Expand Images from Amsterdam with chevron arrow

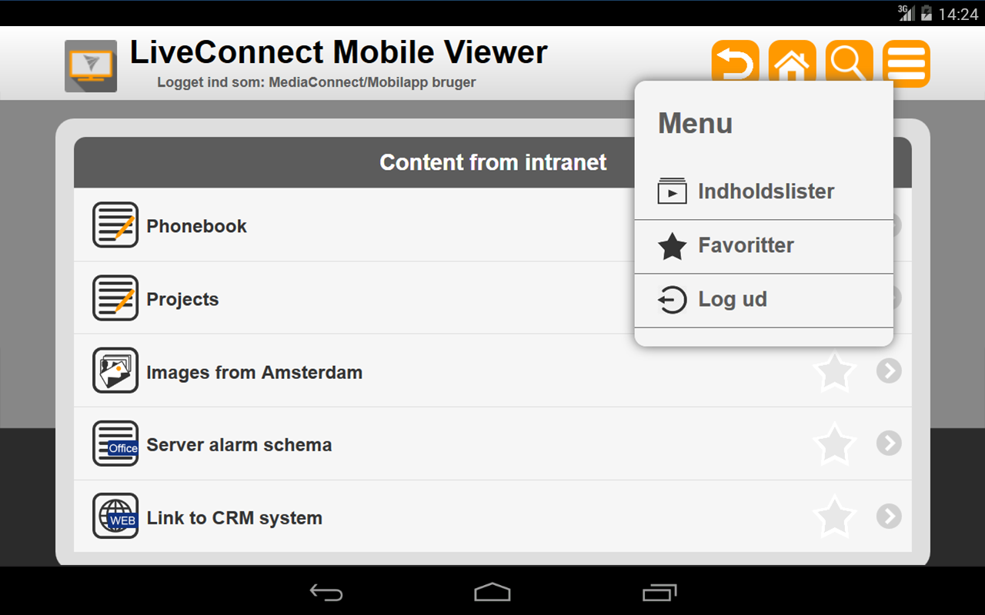pyautogui.click(x=889, y=371)
